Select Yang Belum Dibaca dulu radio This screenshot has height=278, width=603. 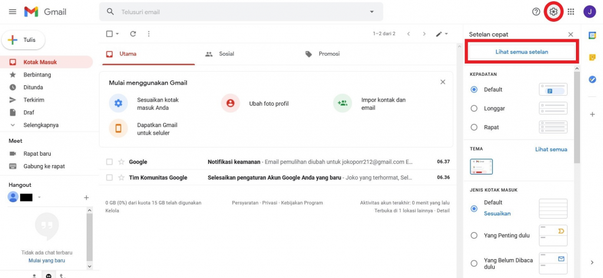(474, 263)
